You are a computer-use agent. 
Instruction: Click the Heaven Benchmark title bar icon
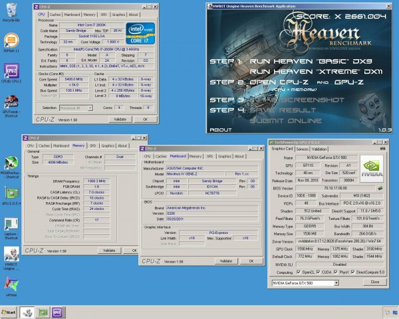click(209, 7)
